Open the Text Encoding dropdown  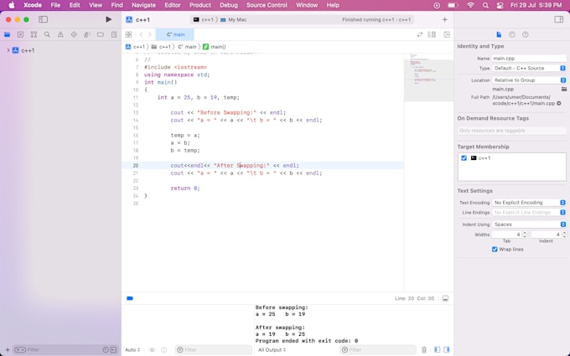(529, 203)
